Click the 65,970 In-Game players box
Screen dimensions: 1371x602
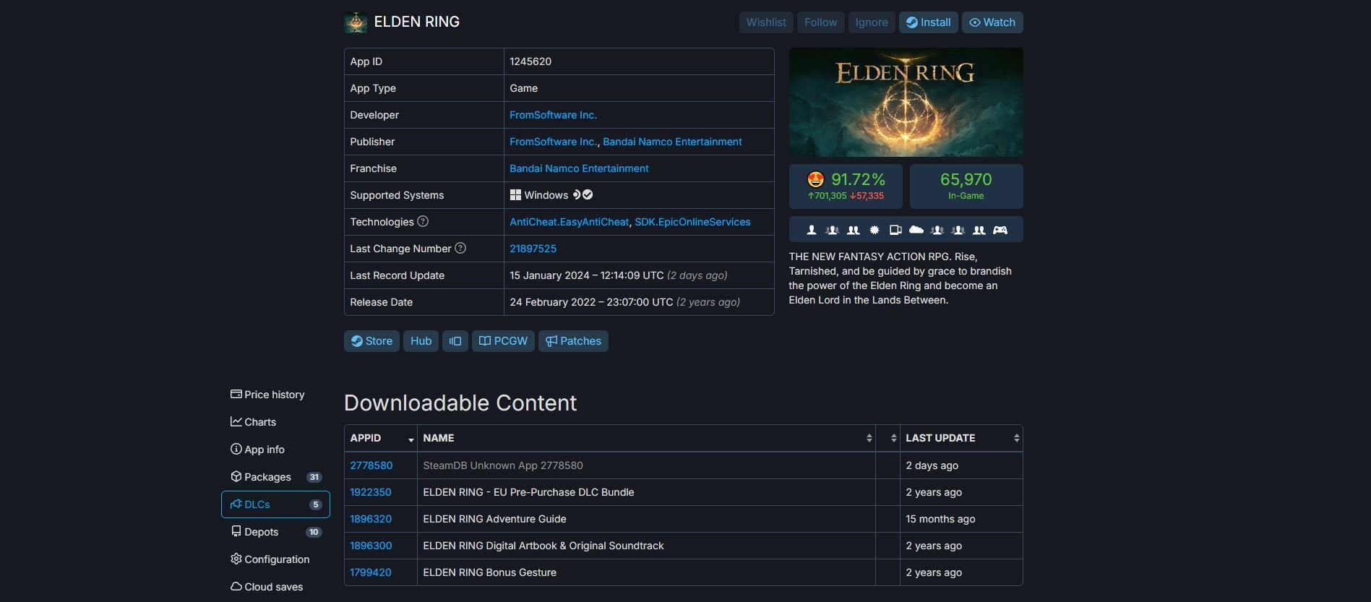click(966, 186)
